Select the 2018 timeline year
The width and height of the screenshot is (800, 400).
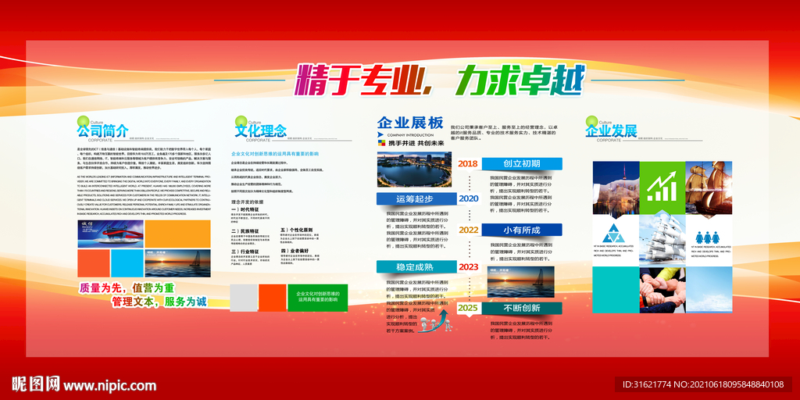[468, 164]
